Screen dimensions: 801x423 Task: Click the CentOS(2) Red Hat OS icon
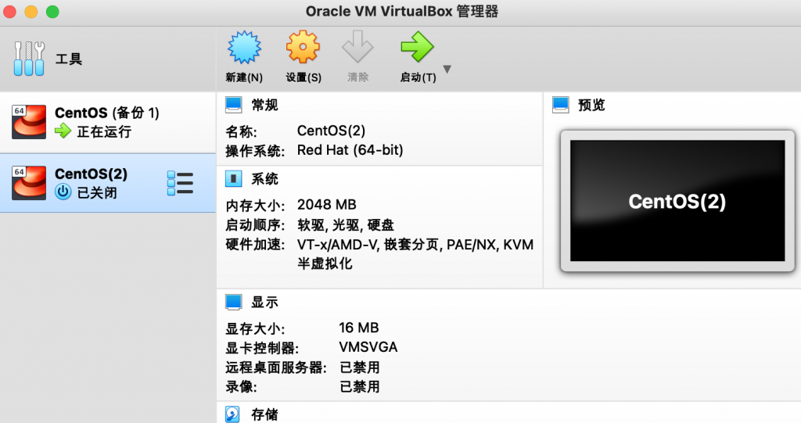29,183
